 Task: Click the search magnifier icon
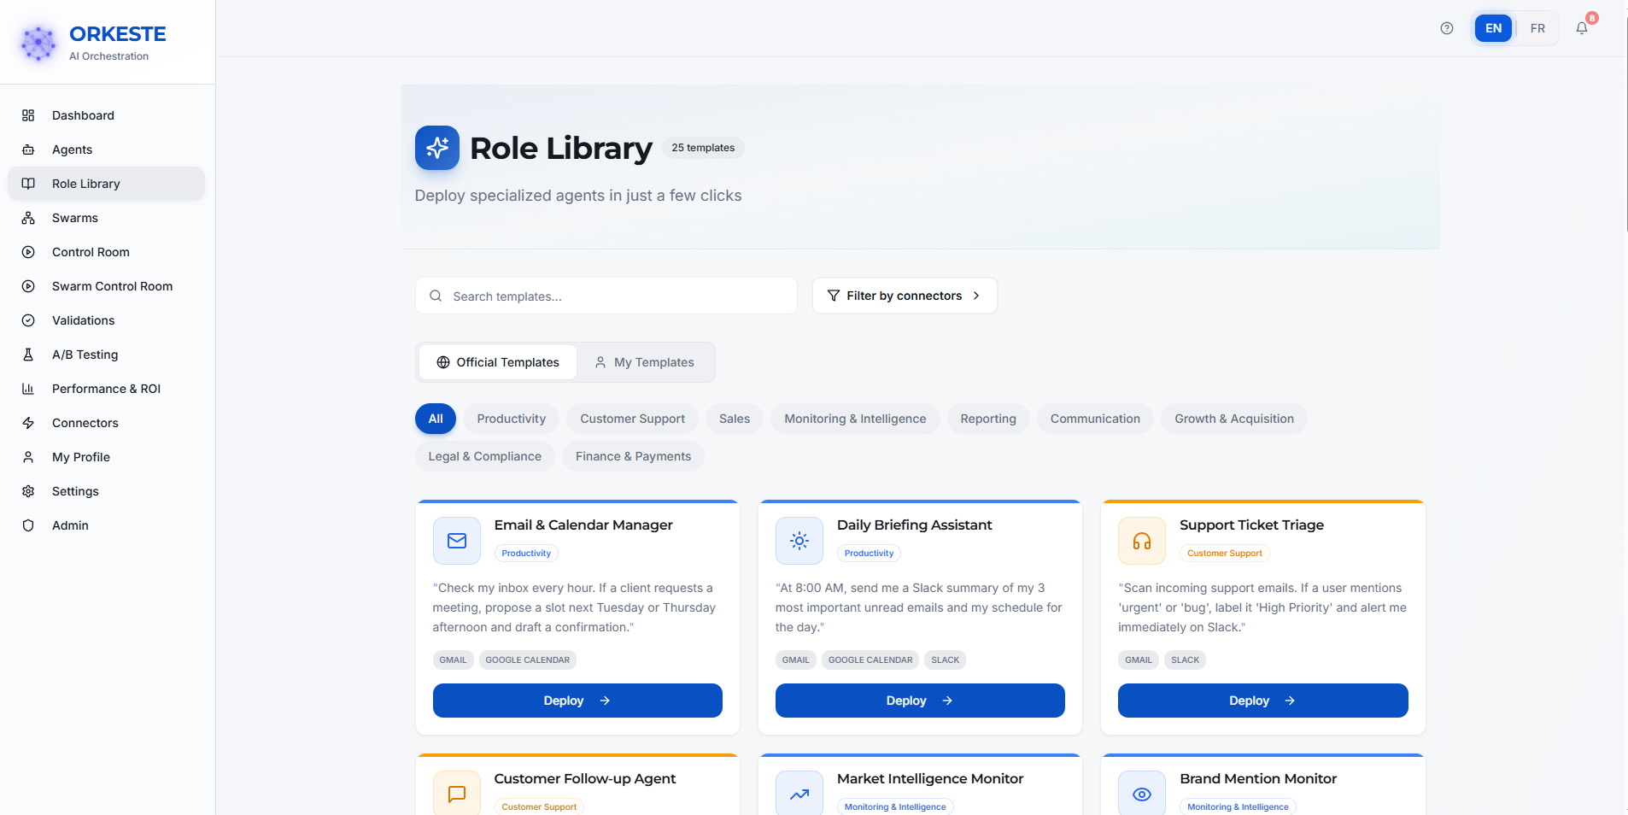pyautogui.click(x=436, y=296)
